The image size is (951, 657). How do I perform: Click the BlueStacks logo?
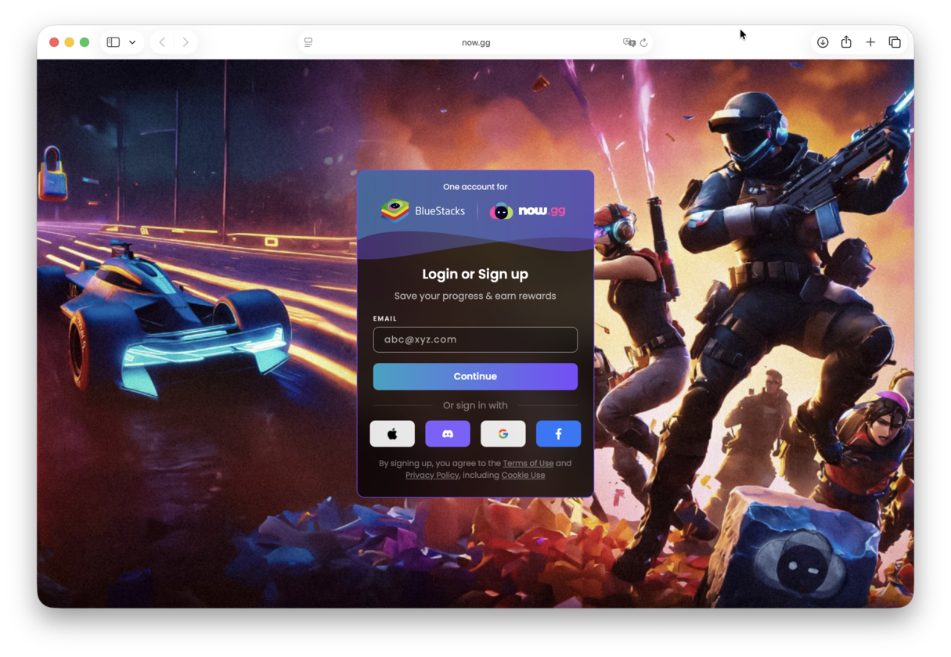pyautogui.click(x=423, y=210)
